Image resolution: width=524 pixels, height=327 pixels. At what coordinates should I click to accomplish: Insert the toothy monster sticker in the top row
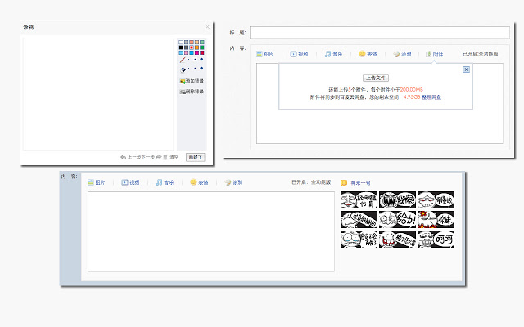click(x=397, y=199)
